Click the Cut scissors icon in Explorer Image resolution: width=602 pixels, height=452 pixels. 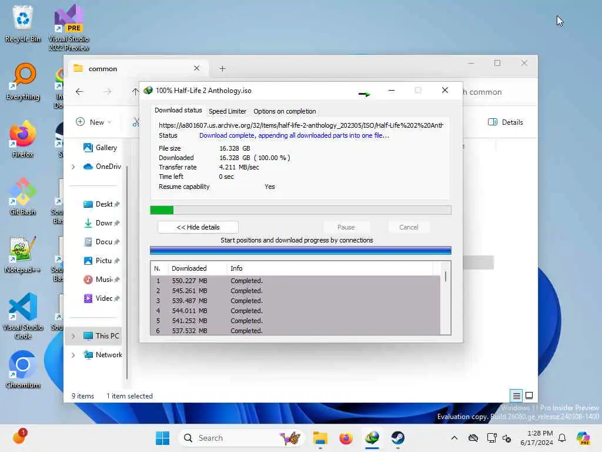click(136, 122)
